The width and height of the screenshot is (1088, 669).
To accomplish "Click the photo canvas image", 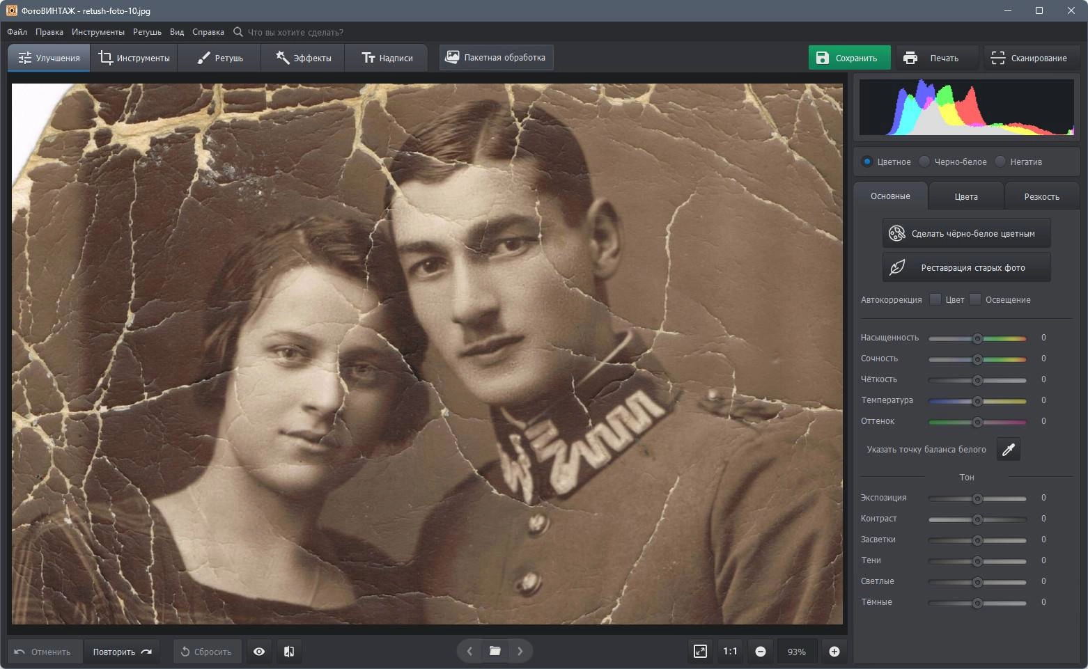I will click(x=427, y=354).
